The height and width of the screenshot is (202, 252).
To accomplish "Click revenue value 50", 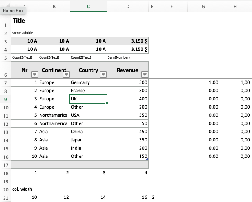I will [128, 123].
